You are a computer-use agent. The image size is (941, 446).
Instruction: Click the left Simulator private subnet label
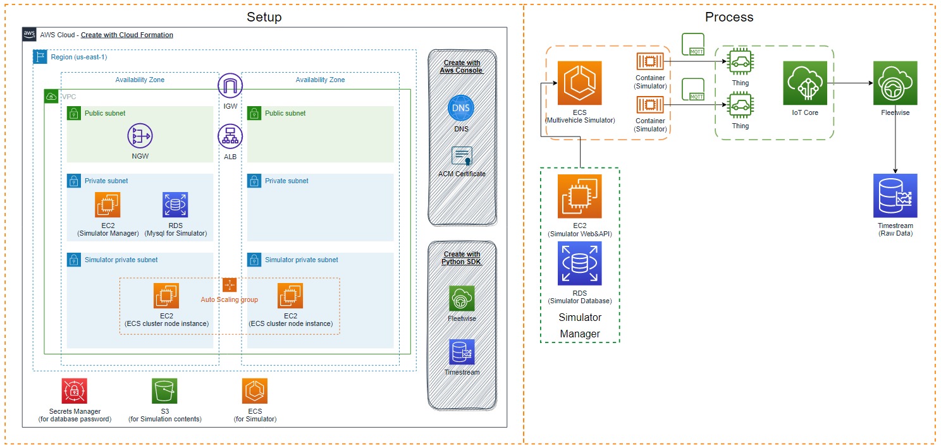pyautogui.click(x=123, y=260)
